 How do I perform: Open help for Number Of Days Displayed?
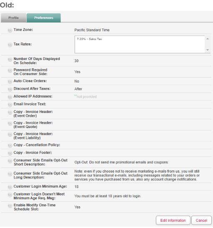(10, 59)
